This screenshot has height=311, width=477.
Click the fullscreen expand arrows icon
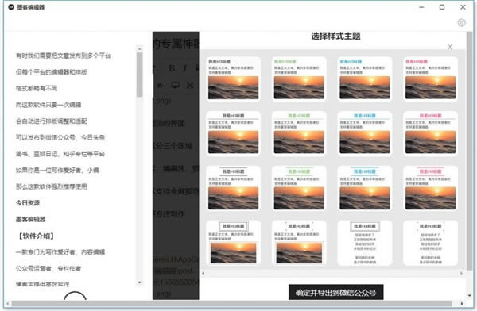[x=190, y=86]
